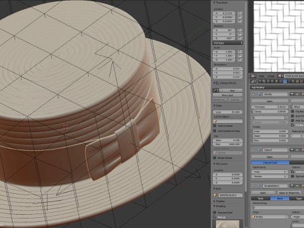Click the Solidify Thickness slider field
Image resolution: width=304 pixels, height=228 pixels.
[x=270, y=107]
